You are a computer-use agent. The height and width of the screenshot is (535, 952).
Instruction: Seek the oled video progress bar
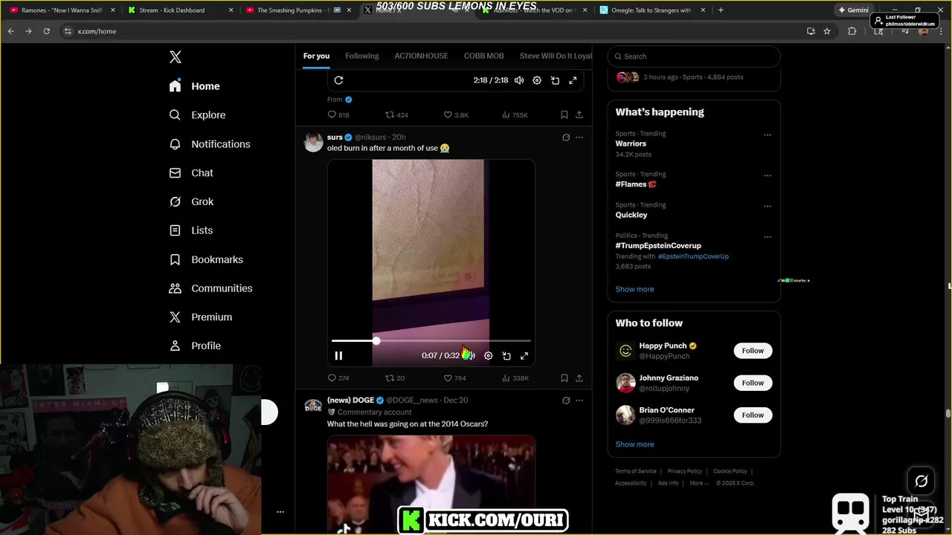431,341
